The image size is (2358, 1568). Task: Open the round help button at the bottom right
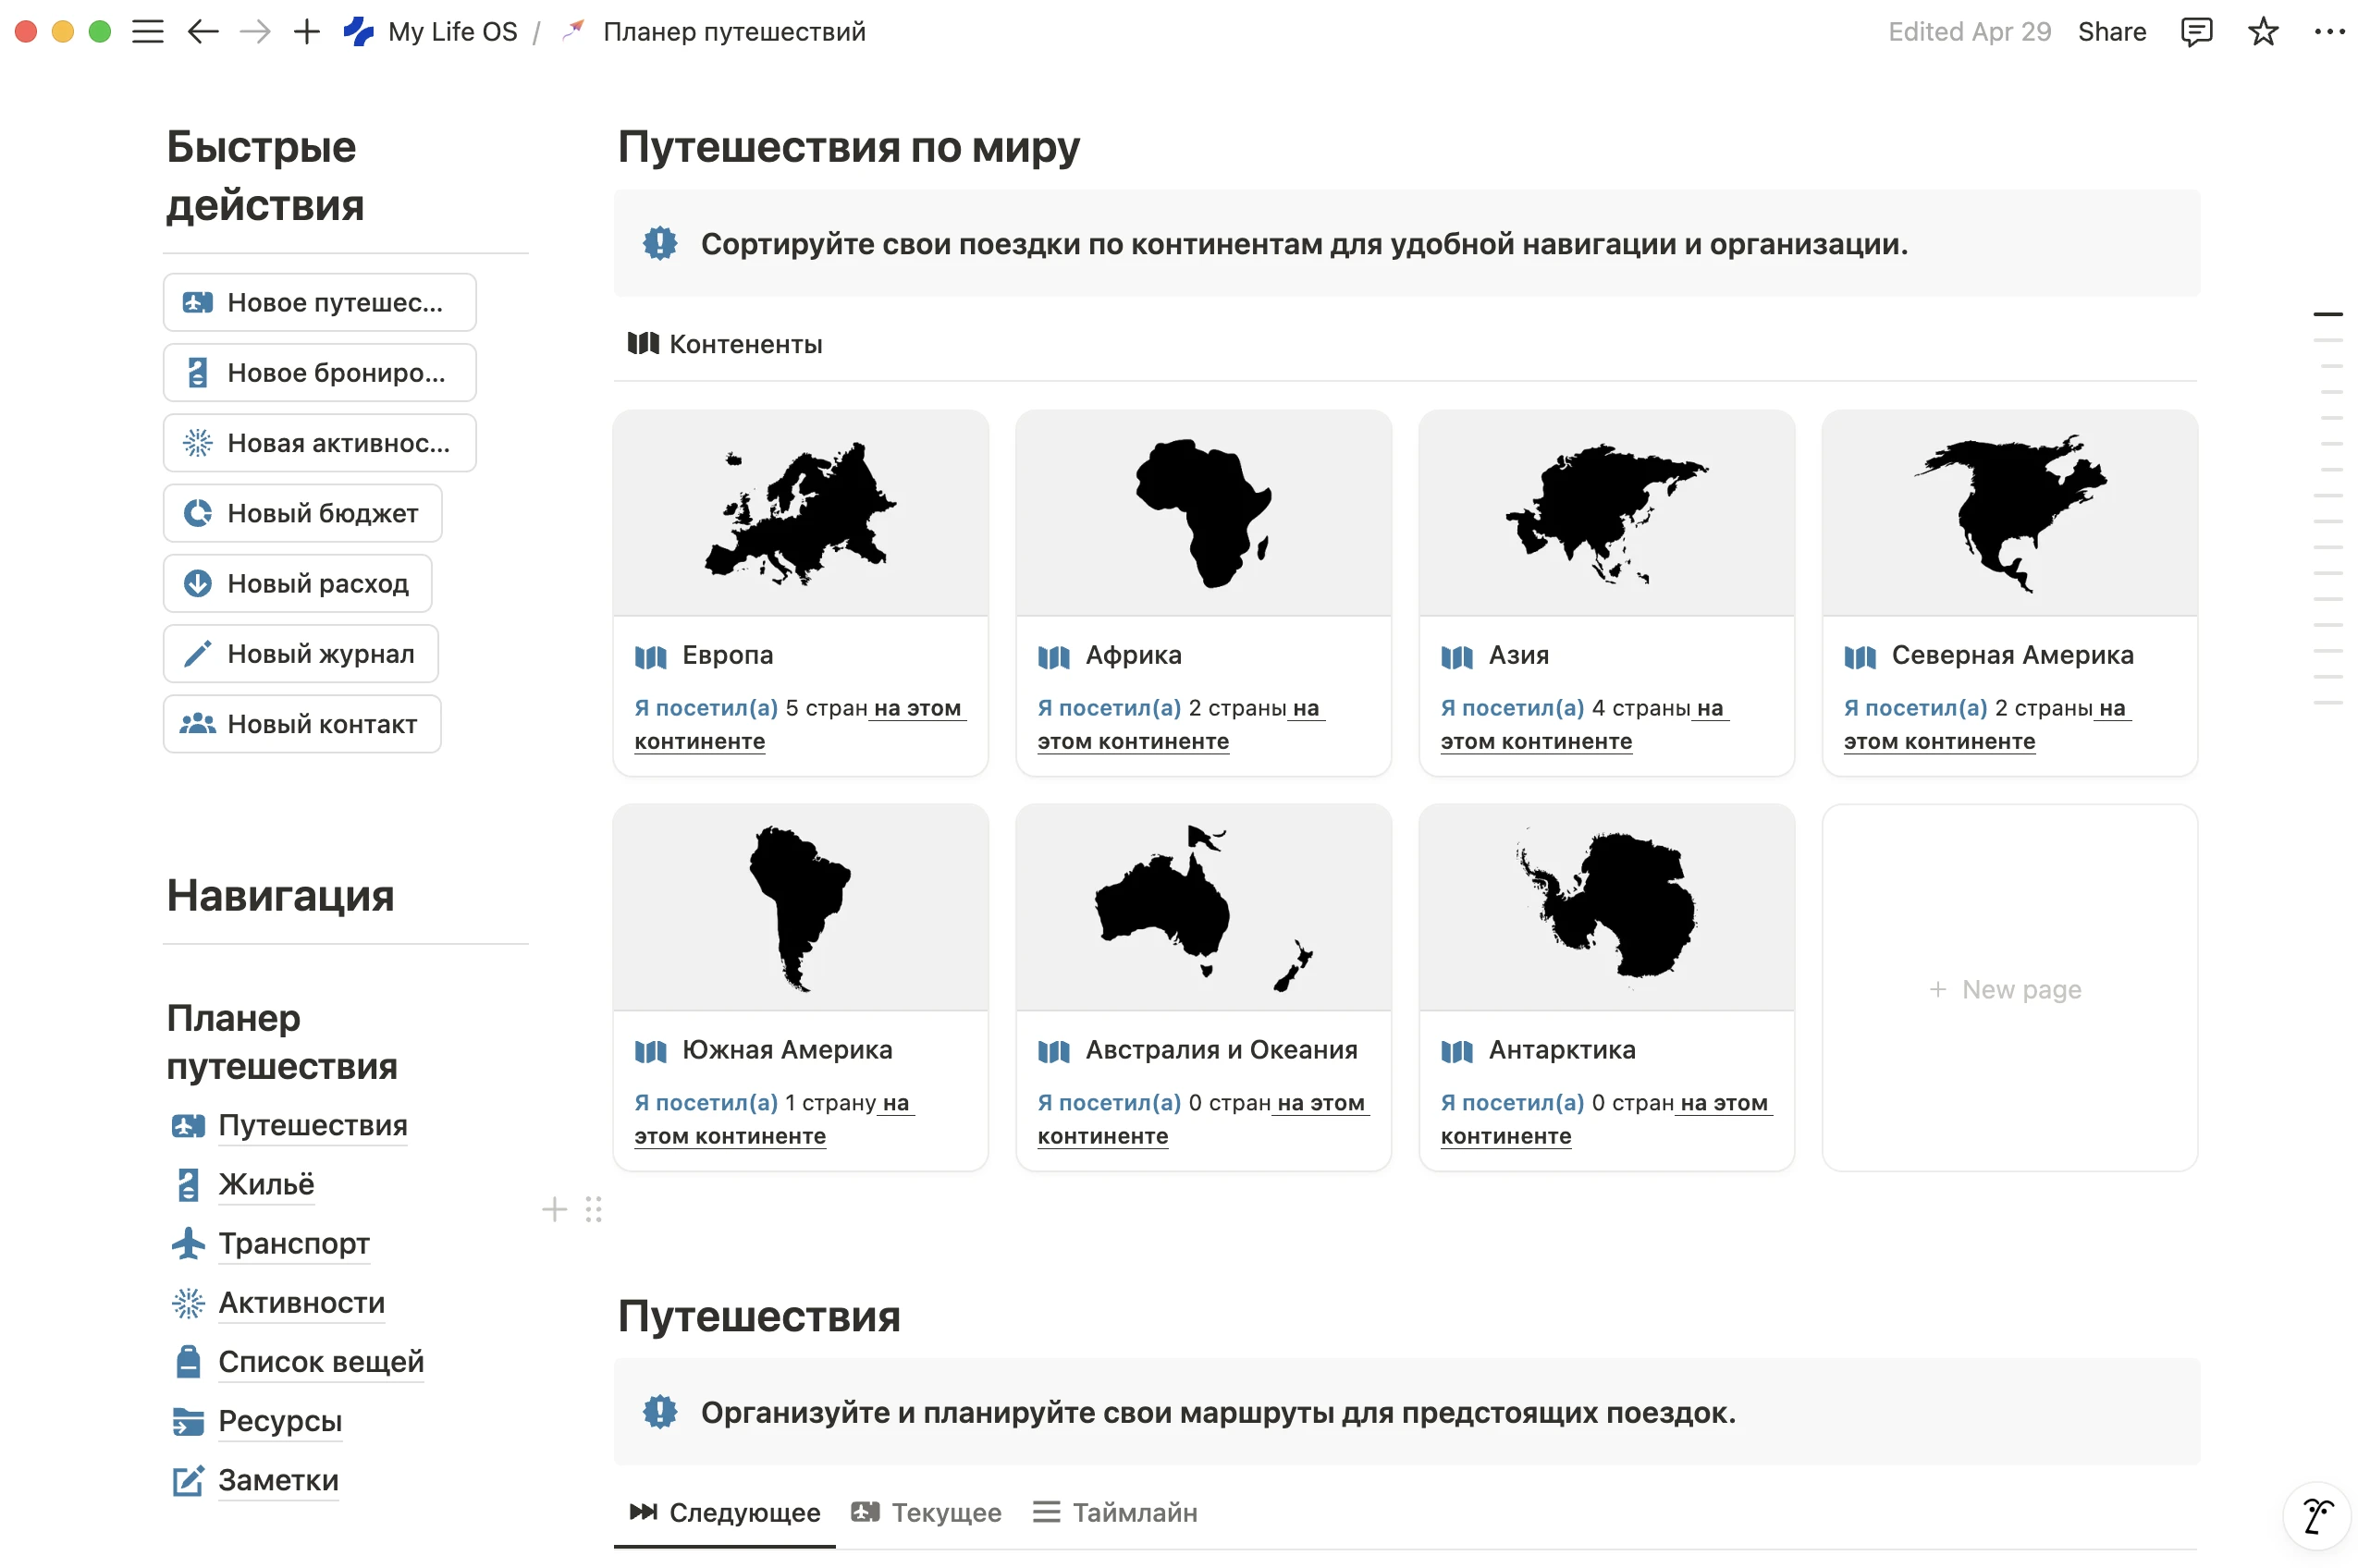point(2316,1515)
